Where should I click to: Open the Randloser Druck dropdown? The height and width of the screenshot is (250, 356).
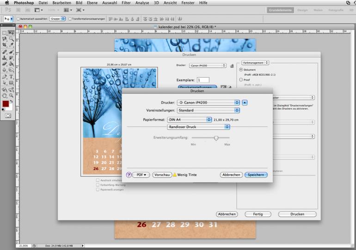pyautogui.click(x=198, y=127)
